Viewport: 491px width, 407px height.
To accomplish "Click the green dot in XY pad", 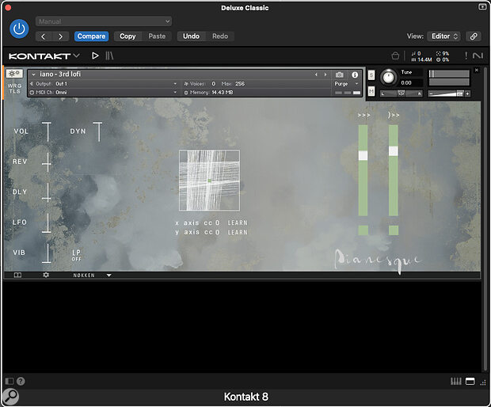I will click(x=210, y=181).
